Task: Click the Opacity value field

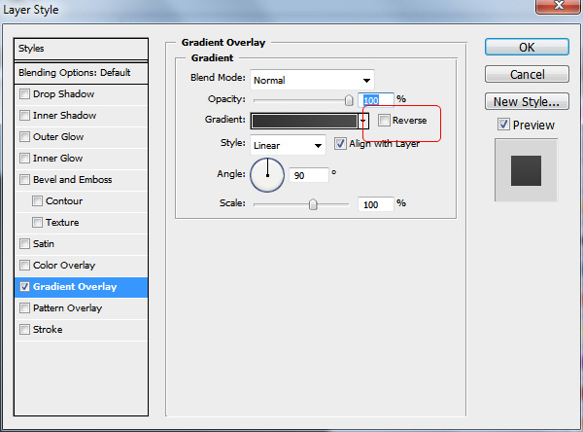Action: 375,100
